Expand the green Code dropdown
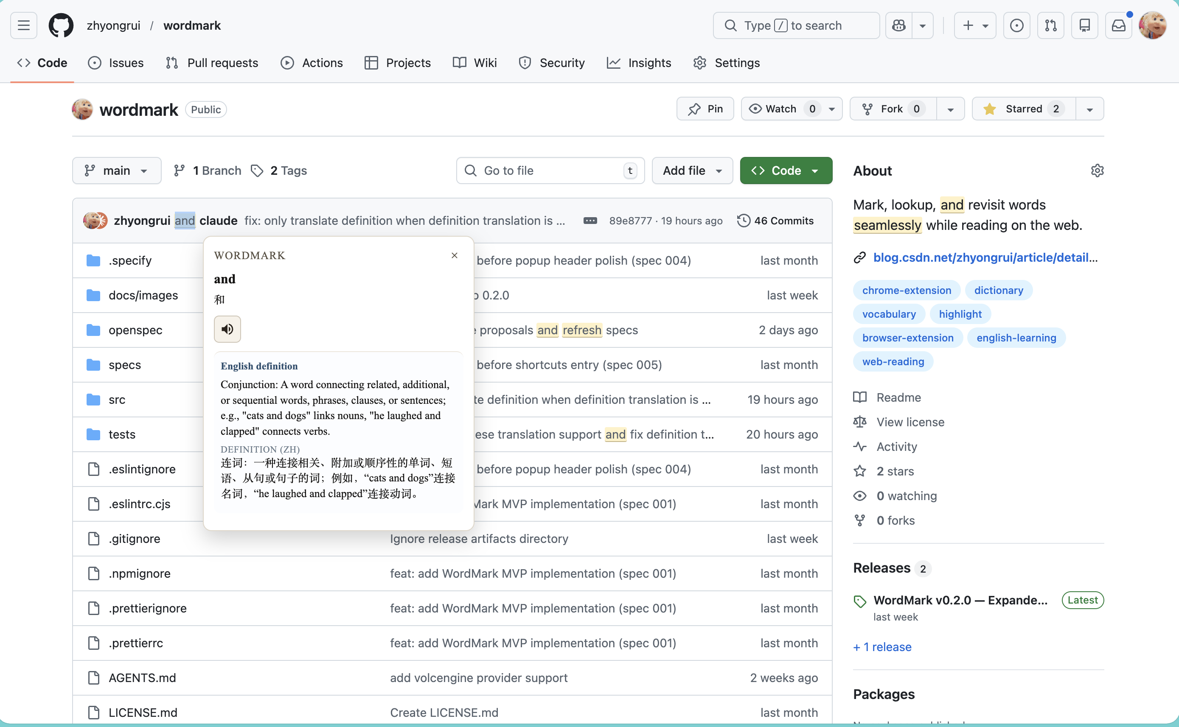The width and height of the screenshot is (1179, 727). [786, 171]
